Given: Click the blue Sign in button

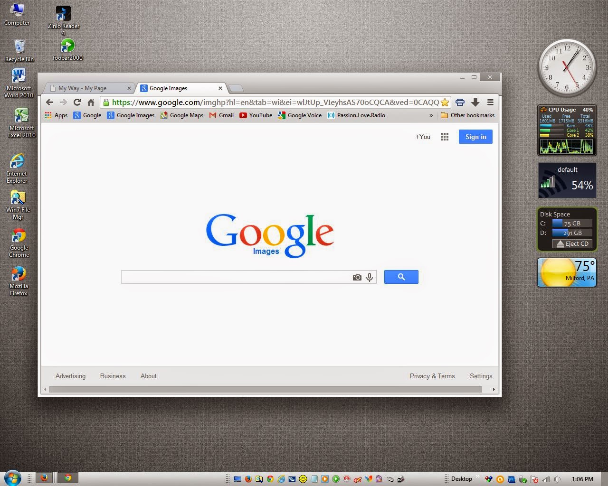Looking at the screenshot, I should (475, 137).
